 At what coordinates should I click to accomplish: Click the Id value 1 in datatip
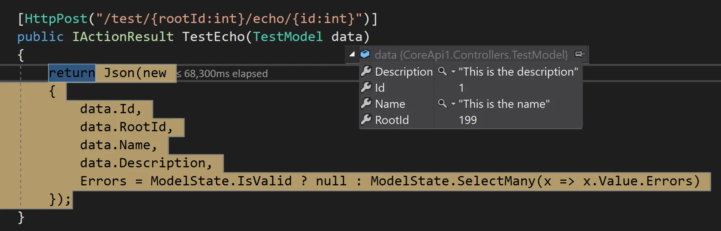click(461, 88)
